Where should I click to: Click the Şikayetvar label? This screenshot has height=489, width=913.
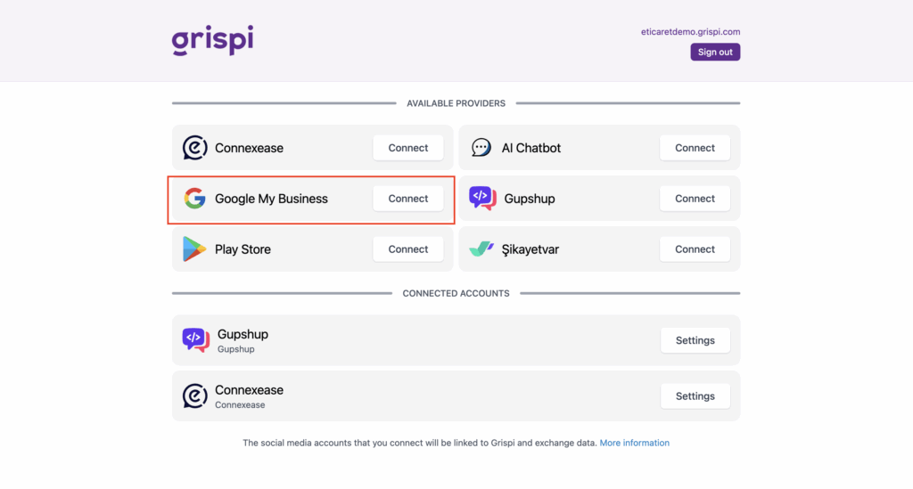pyautogui.click(x=531, y=249)
